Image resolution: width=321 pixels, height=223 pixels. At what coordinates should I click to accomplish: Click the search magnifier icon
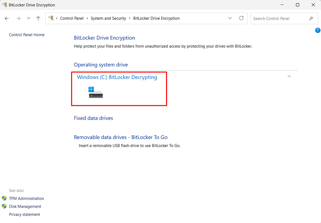point(311,18)
